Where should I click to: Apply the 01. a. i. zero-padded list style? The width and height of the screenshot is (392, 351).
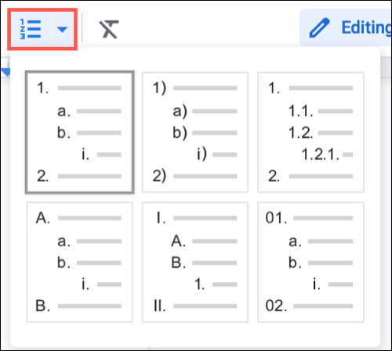[310, 262]
